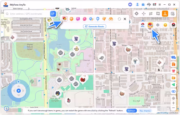
Task: Click the Rookidee marker near Park Sports Complex
Action: click(x=58, y=94)
